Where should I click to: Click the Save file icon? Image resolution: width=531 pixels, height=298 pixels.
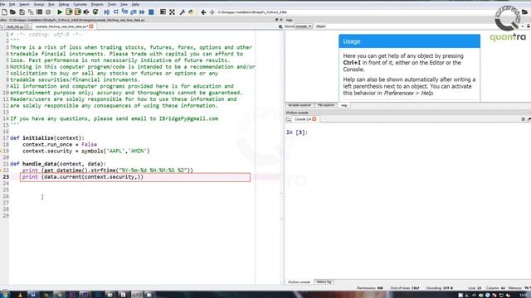click(22, 12)
